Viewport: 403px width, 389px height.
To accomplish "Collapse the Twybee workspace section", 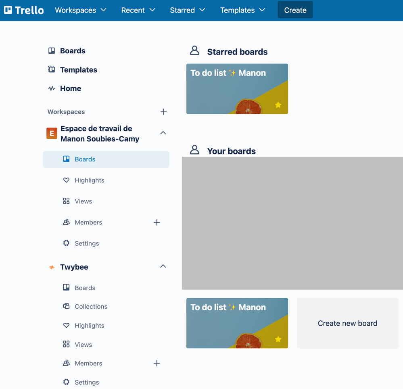I will pos(163,266).
